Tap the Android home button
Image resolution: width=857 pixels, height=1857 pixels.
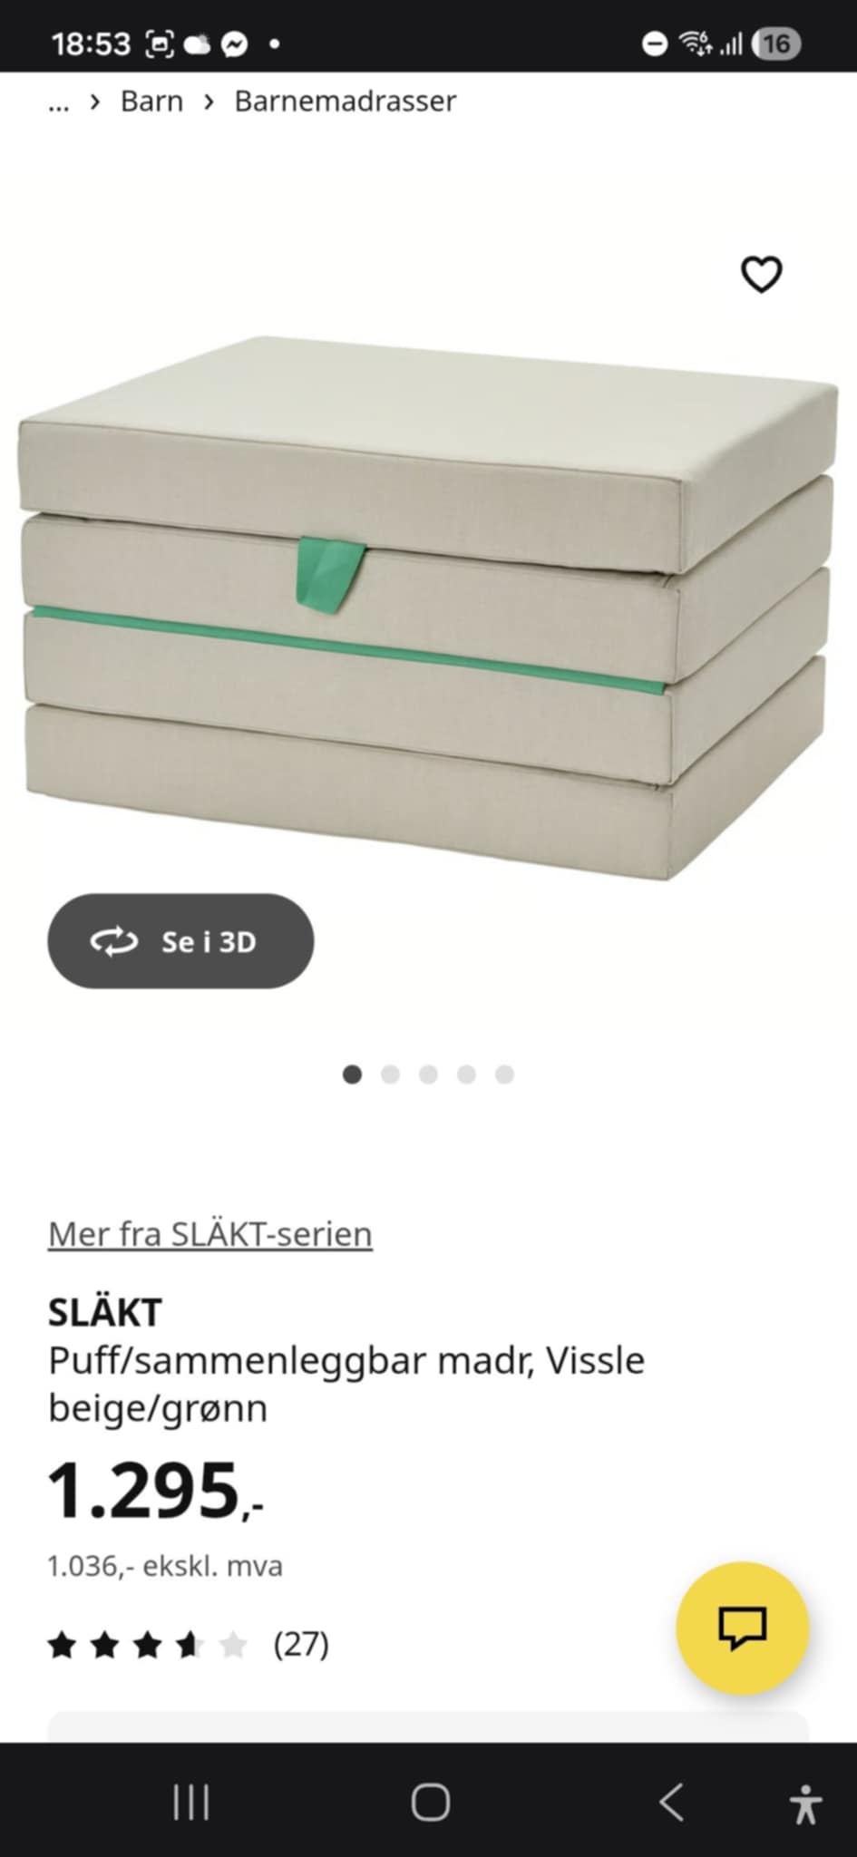[x=430, y=1802]
